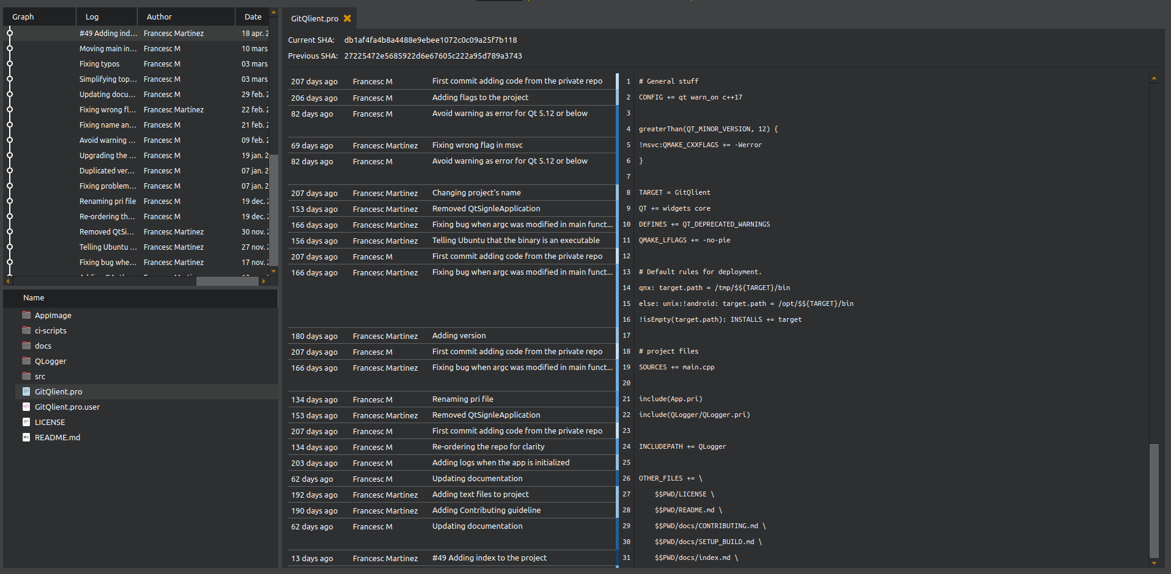Image resolution: width=1171 pixels, height=574 pixels.
Task: Click the Author column header
Action: 159,16
